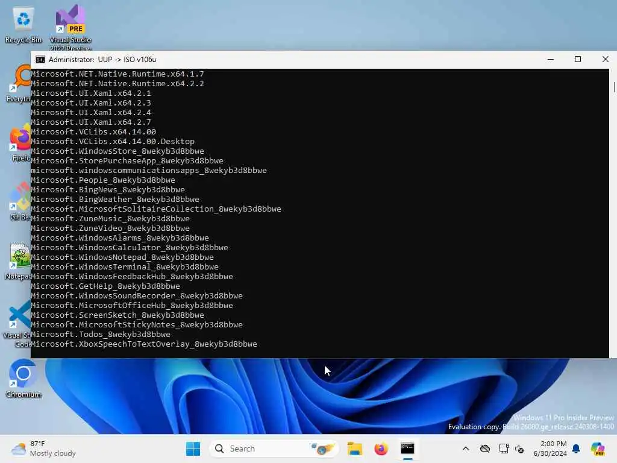Open Visual Studio 2022 Preview desktop shortcut
This screenshot has width=617, height=463.
[70, 28]
